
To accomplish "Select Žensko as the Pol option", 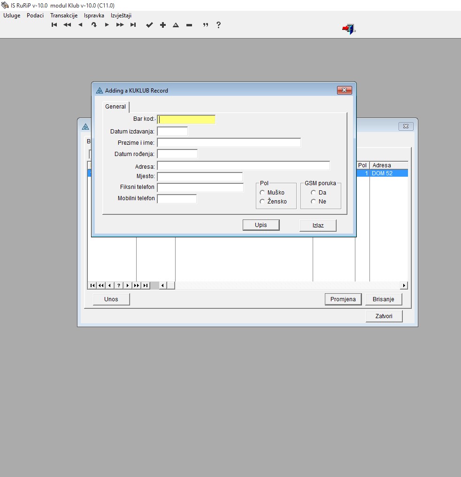I will pyautogui.click(x=262, y=202).
